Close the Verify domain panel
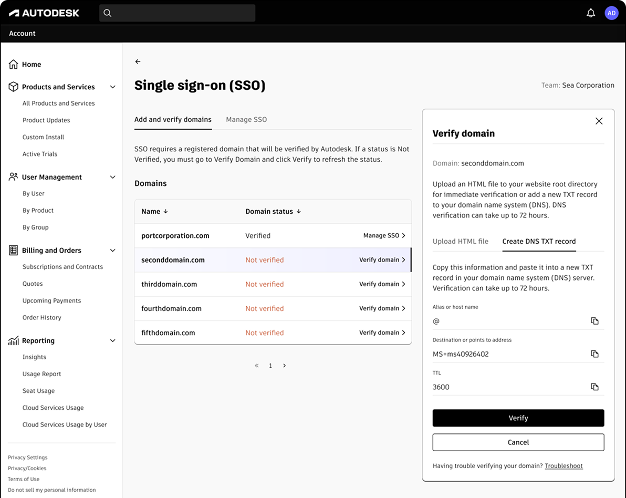Image resolution: width=626 pixels, height=498 pixels. 599,121
